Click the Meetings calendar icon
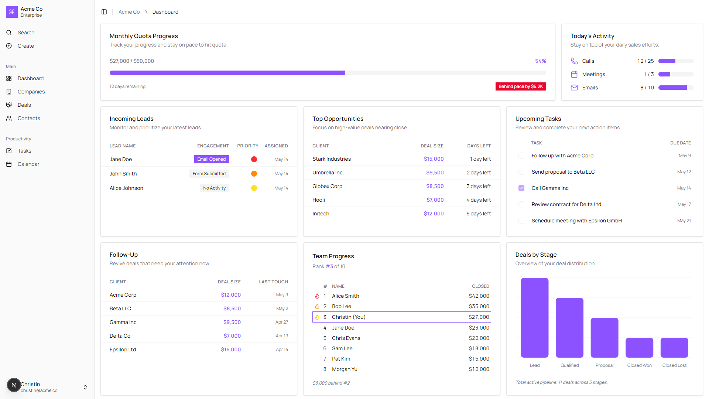This screenshot has height=399, width=709. tap(574, 74)
